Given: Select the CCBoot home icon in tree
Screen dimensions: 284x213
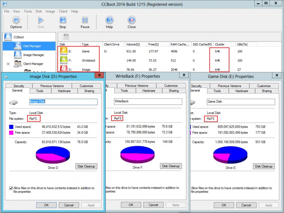Looking at the screenshot, I should coord(8,37).
